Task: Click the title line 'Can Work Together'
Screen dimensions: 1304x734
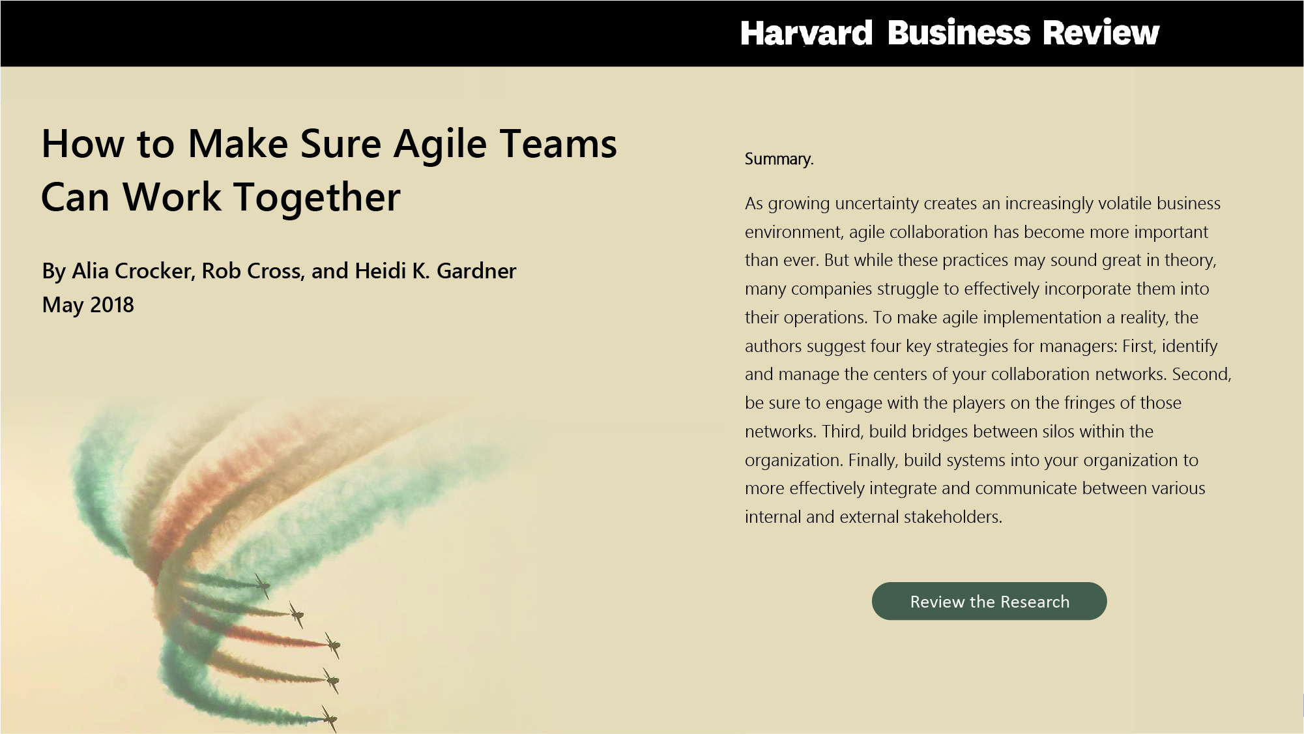Action: tap(220, 197)
